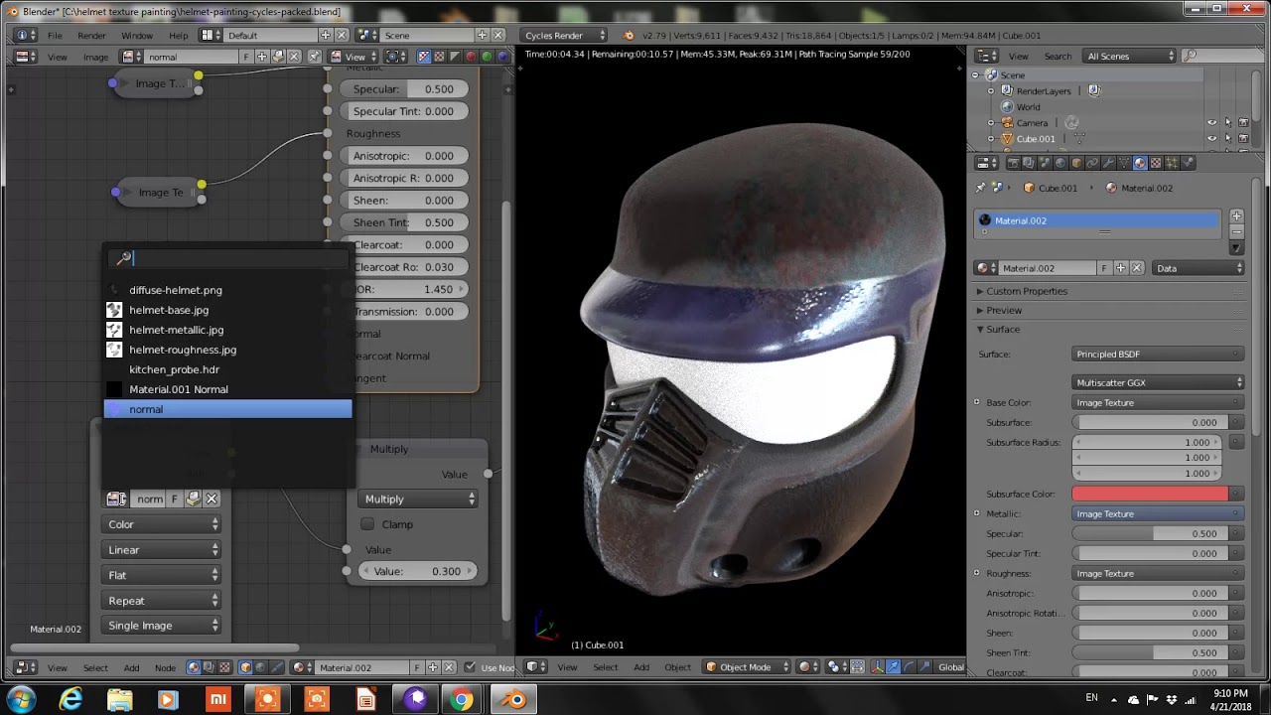Screen dimensions: 1271x715
Task: Toggle Camera selectability cursor icon
Action: [x=1227, y=123]
